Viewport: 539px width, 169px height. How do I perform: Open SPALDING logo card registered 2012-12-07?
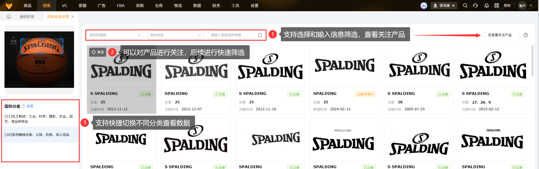(x=196, y=79)
